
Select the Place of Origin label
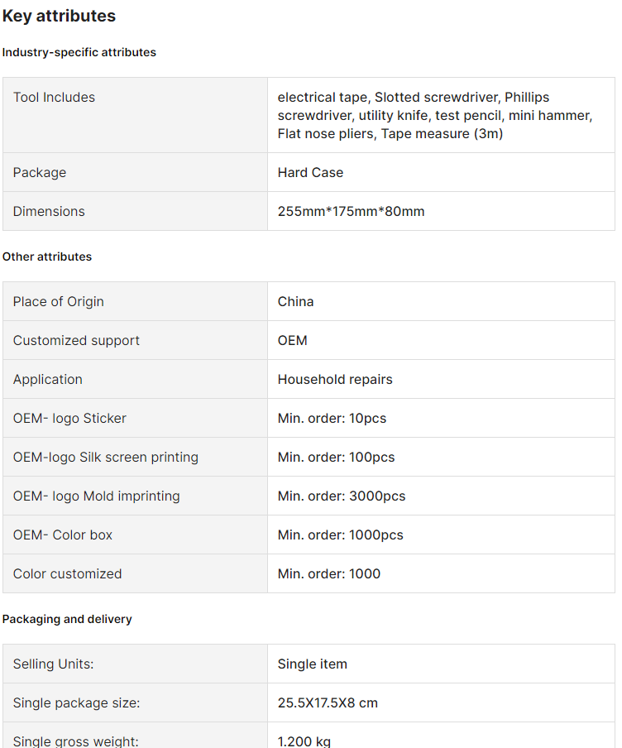pos(58,302)
